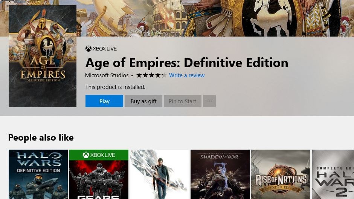
Task: Click the Pin to Start button
Action: [182, 101]
